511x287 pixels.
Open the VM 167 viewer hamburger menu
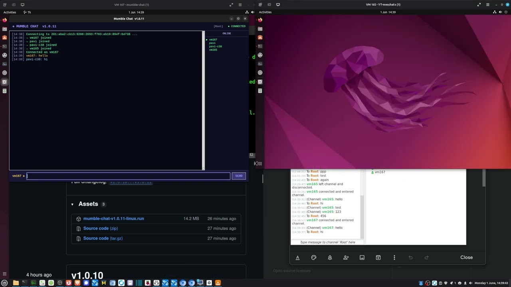pyautogui.click(x=240, y=5)
